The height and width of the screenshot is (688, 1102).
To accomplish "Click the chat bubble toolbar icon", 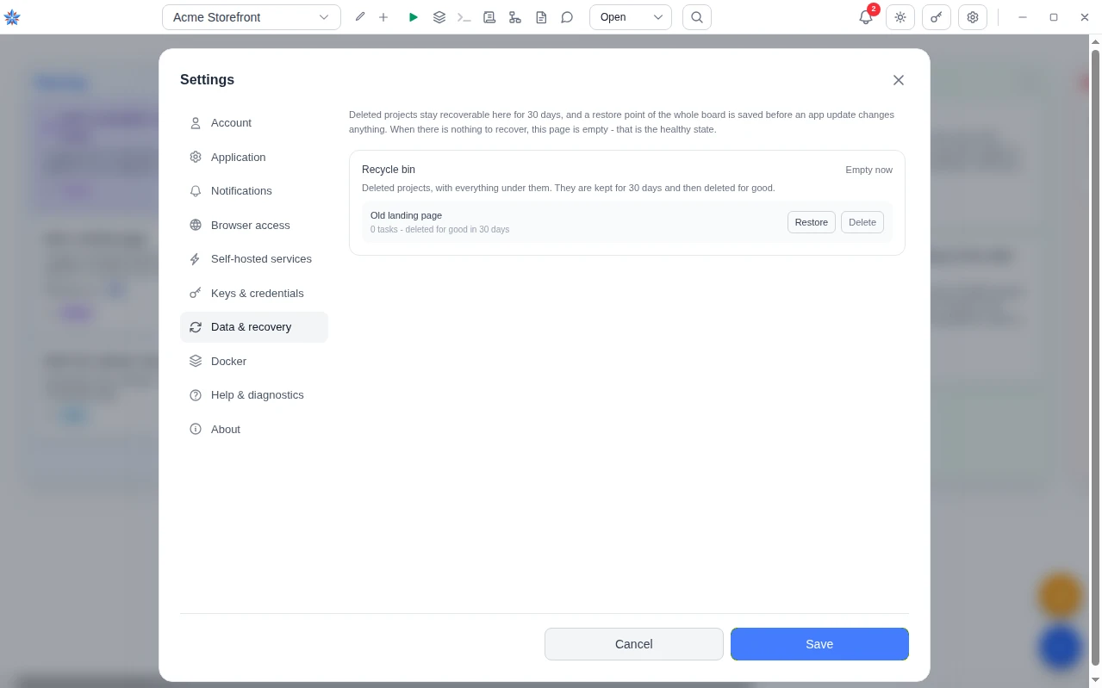I will click(x=567, y=17).
